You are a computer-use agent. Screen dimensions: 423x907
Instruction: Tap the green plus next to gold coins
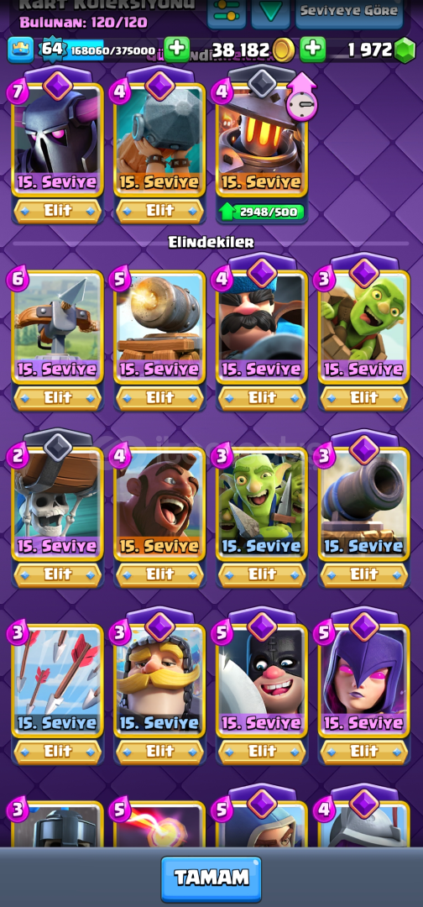tap(313, 50)
